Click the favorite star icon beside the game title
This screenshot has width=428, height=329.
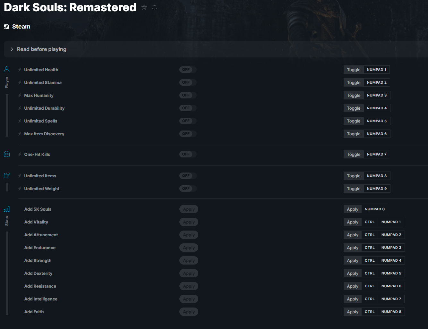[144, 7]
